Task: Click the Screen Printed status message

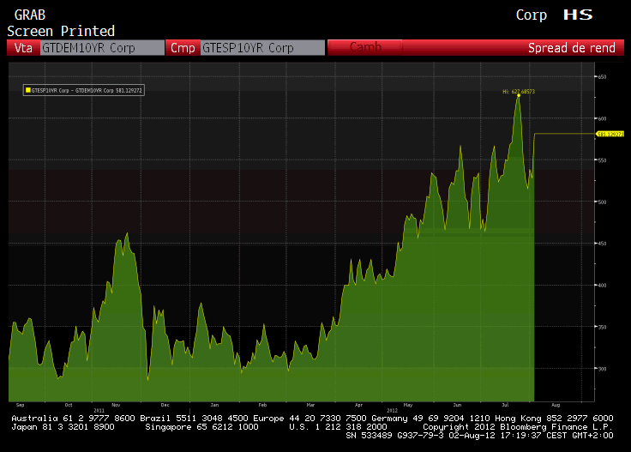Action: (x=61, y=31)
